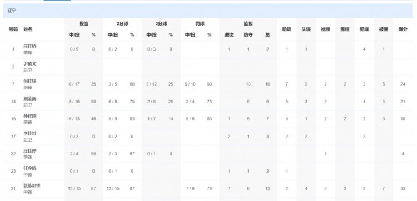Click the 总 rebounds sub-header
417x201 pixels.
267,35
